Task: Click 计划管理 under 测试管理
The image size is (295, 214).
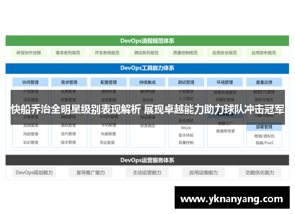Action: (x=186, y=92)
